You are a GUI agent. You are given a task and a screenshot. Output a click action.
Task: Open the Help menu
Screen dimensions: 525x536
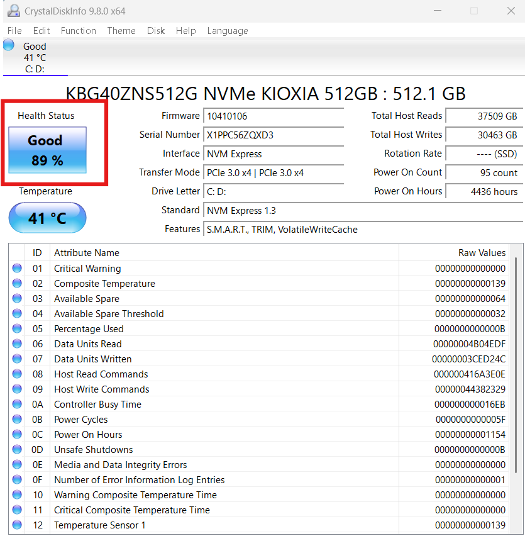185,30
